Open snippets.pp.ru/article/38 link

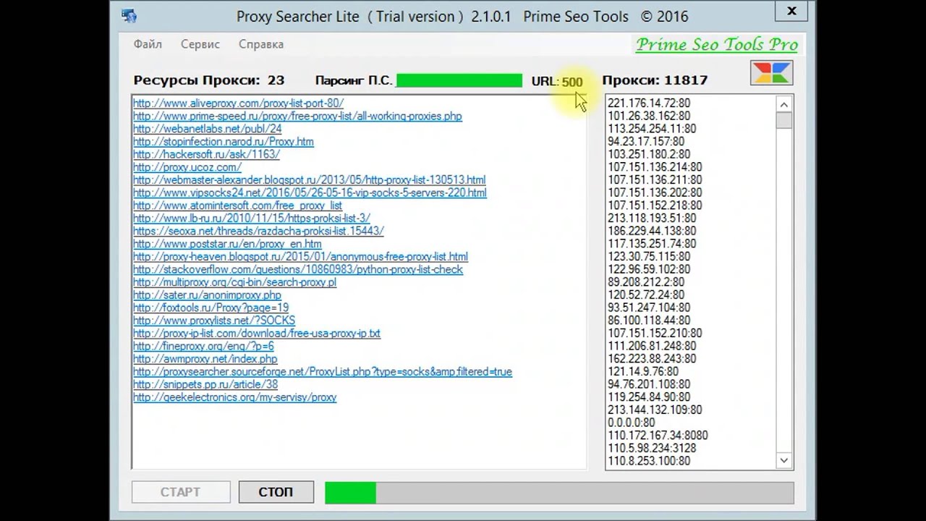(x=205, y=384)
